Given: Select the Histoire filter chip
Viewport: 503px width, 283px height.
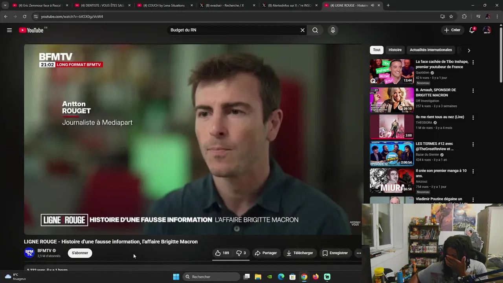Looking at the screenshot, I should pos(395,50).
